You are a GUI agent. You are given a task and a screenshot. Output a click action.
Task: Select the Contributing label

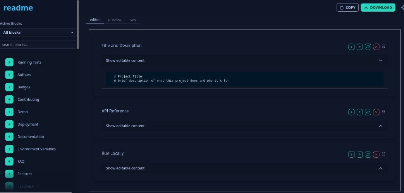click(28, 99)
